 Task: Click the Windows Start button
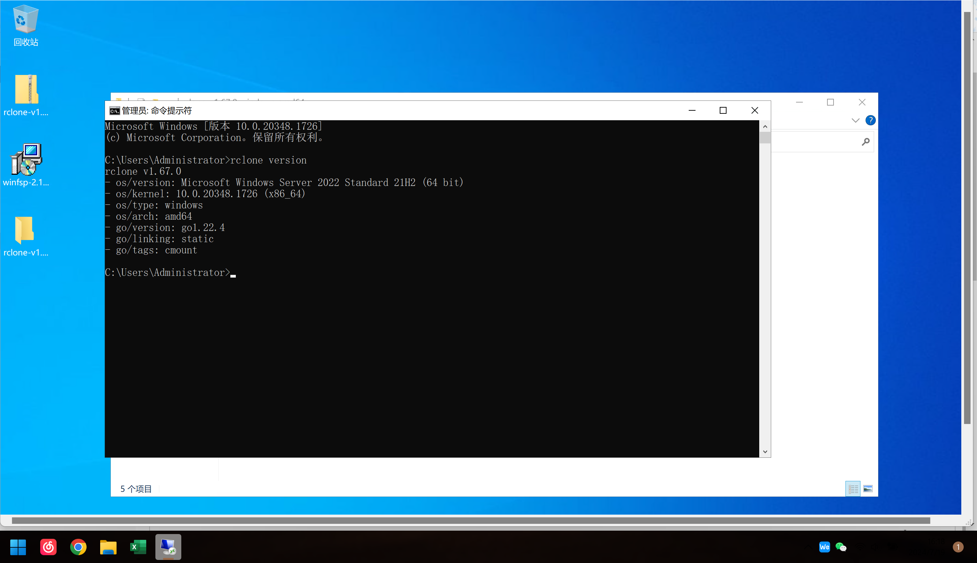coord(18,547)
